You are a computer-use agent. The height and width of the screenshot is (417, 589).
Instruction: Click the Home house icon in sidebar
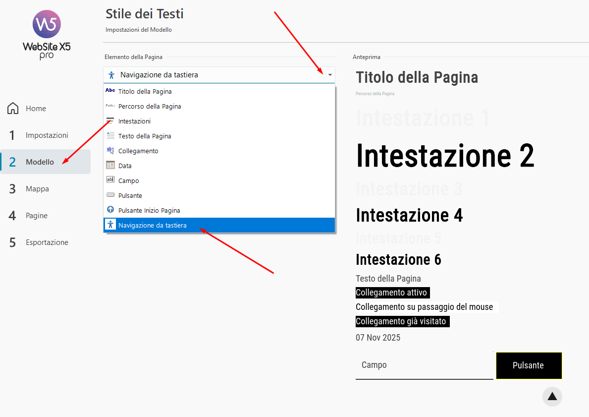[x=13, y=109]
